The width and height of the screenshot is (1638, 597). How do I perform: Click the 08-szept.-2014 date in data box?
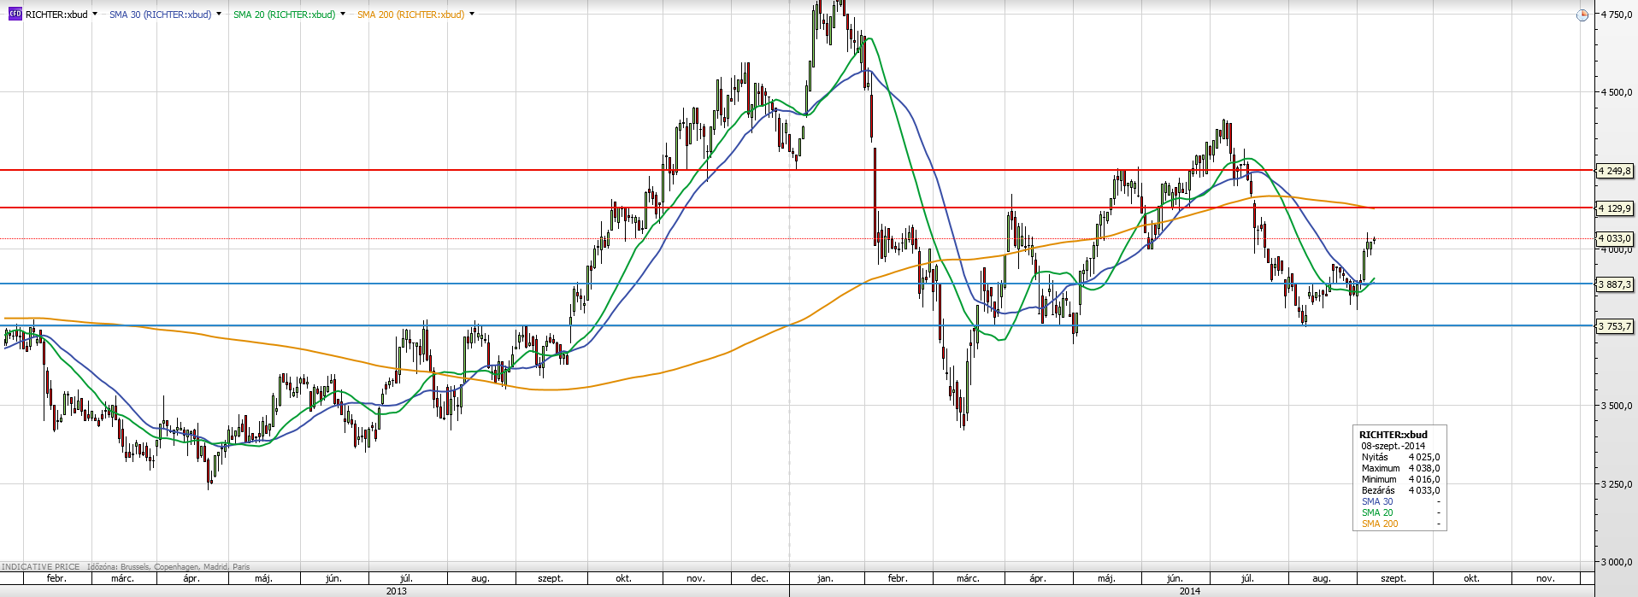1393,446
